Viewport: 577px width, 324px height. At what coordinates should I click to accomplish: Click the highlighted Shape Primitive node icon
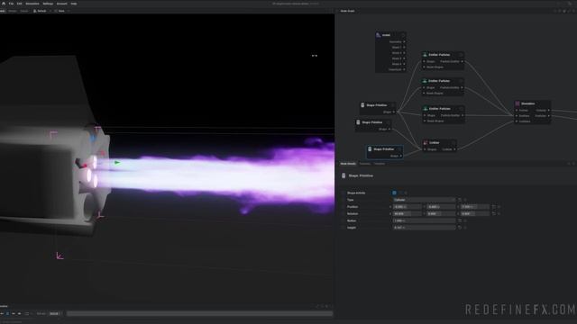[370, 149]
